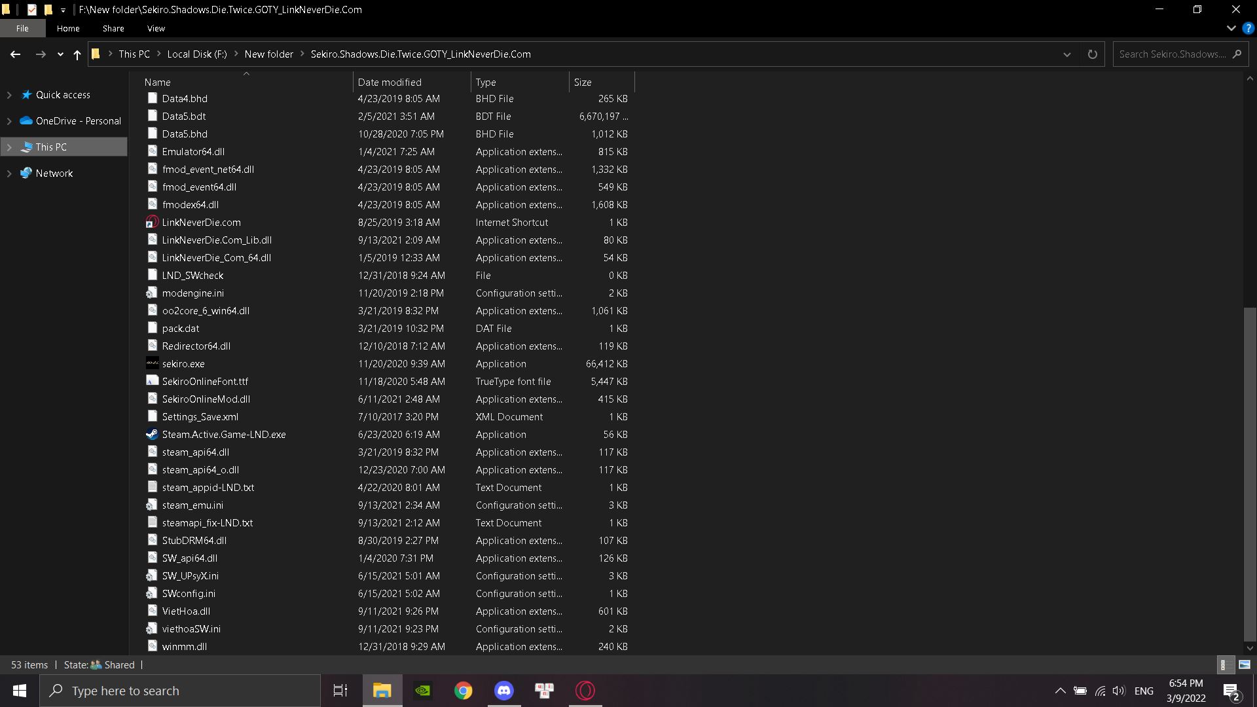Open File menu in ribbon
The width and height of the screenshot is (1257, 707).
click(x=22, y=27)
